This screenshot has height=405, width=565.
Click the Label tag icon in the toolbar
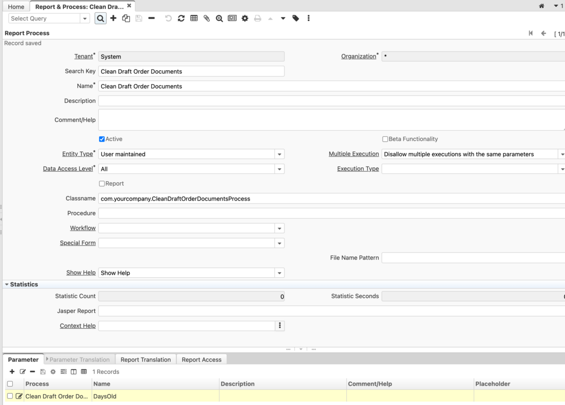pos(295,18)
